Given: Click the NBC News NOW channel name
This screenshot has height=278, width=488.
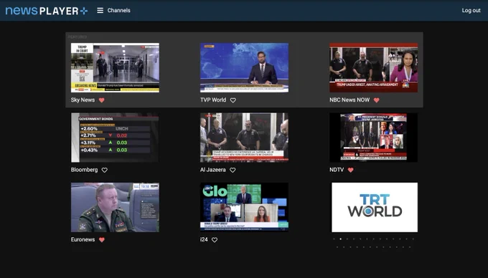Looking at the screenshot, I should pos(349,100).
